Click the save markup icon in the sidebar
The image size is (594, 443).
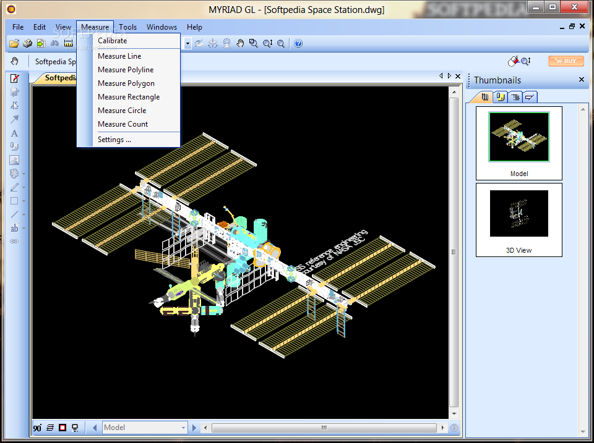tap(14, 92)
